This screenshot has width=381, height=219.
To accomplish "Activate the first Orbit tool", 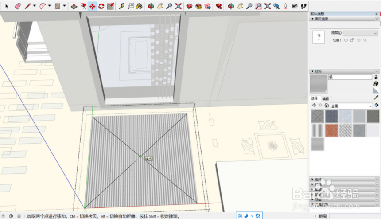I will pyautogui.click(x=151, y=6).
